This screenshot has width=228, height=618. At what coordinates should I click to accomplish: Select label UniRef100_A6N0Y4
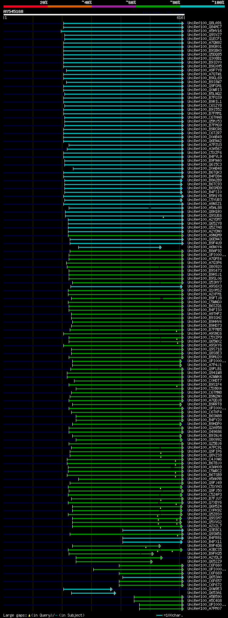tap(204, 247)
